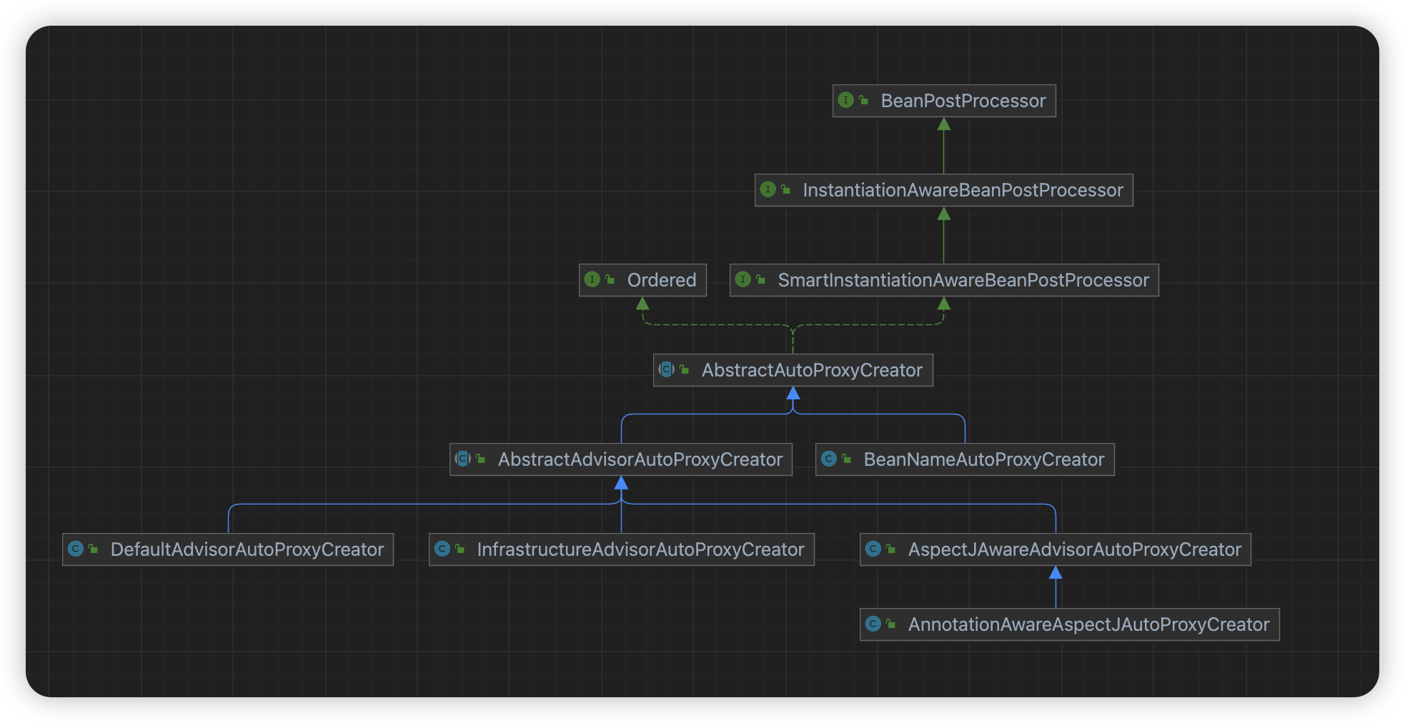The height and width of the screenshot is (723, 1405).
Task: Click the green public lock icon on AbstractAdvisorAutoProxyCreator
Action: (x=480, y=459)
